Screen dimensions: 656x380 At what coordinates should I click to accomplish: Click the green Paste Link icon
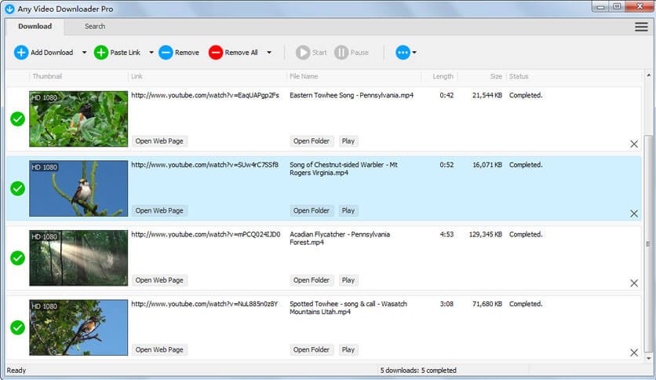pos(100,53)
